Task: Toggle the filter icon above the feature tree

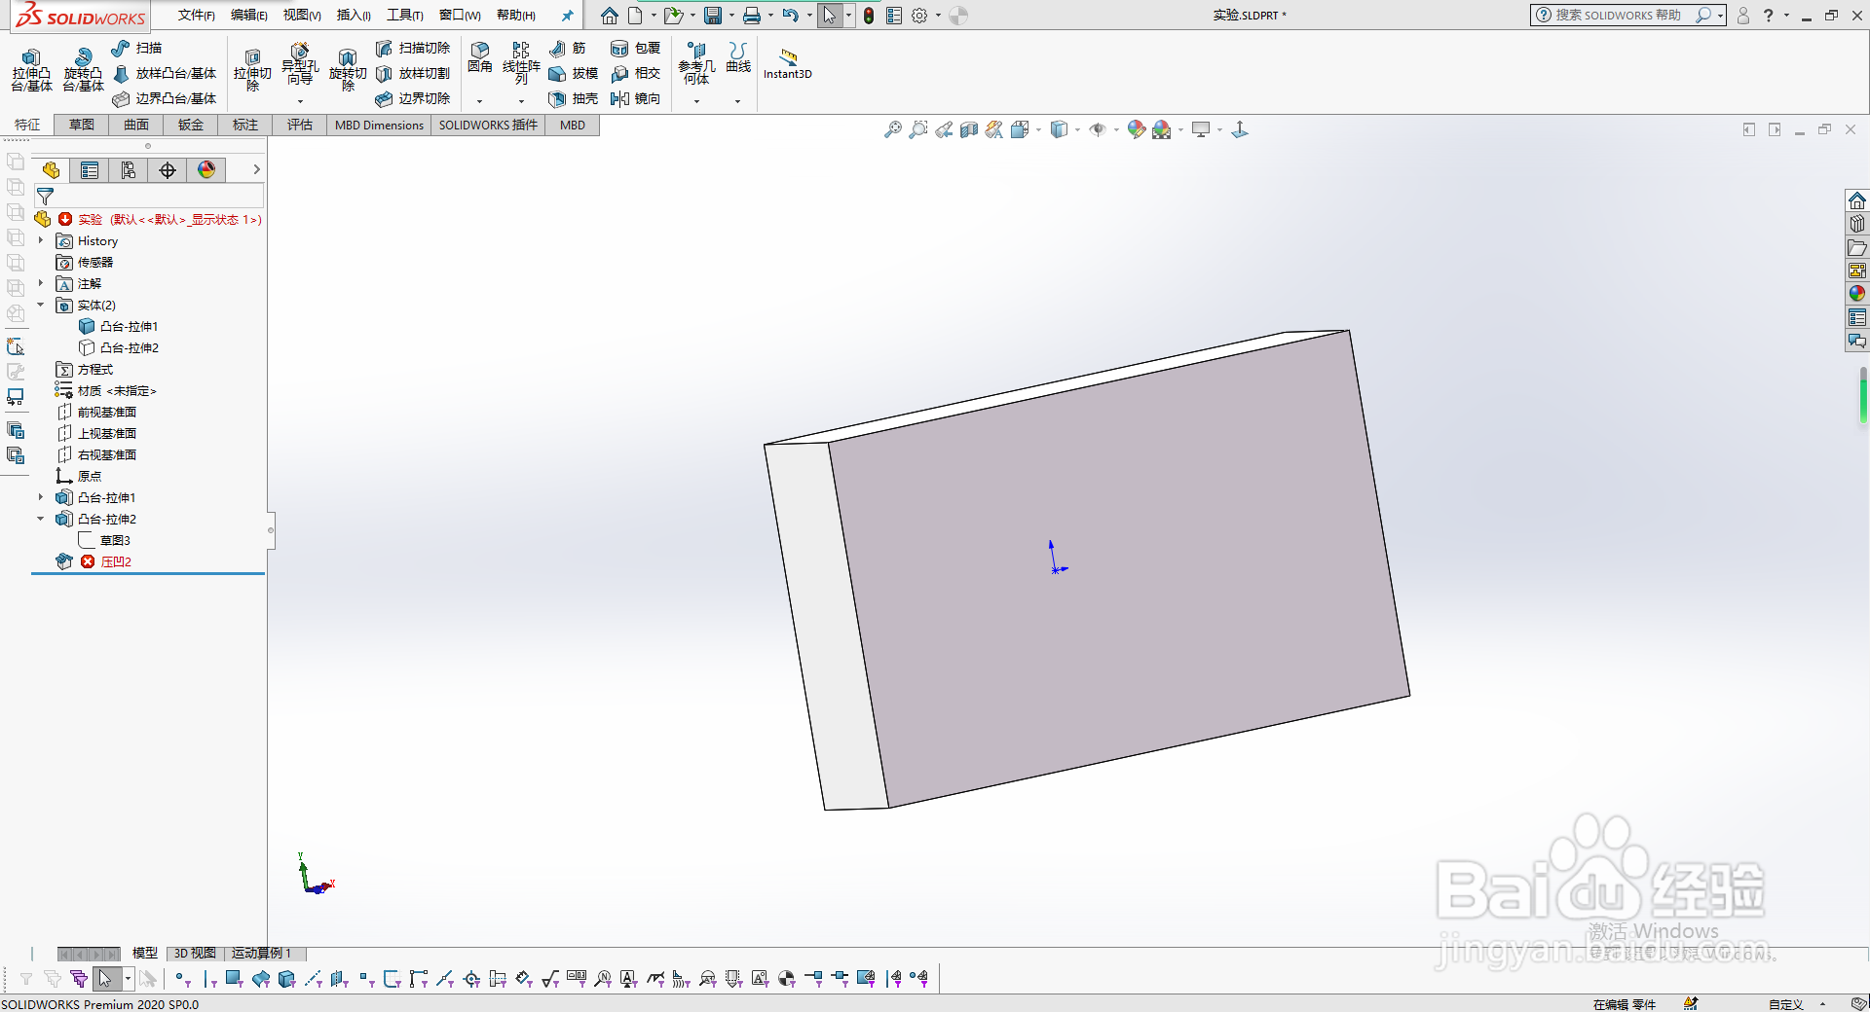Action: point(44,195)
